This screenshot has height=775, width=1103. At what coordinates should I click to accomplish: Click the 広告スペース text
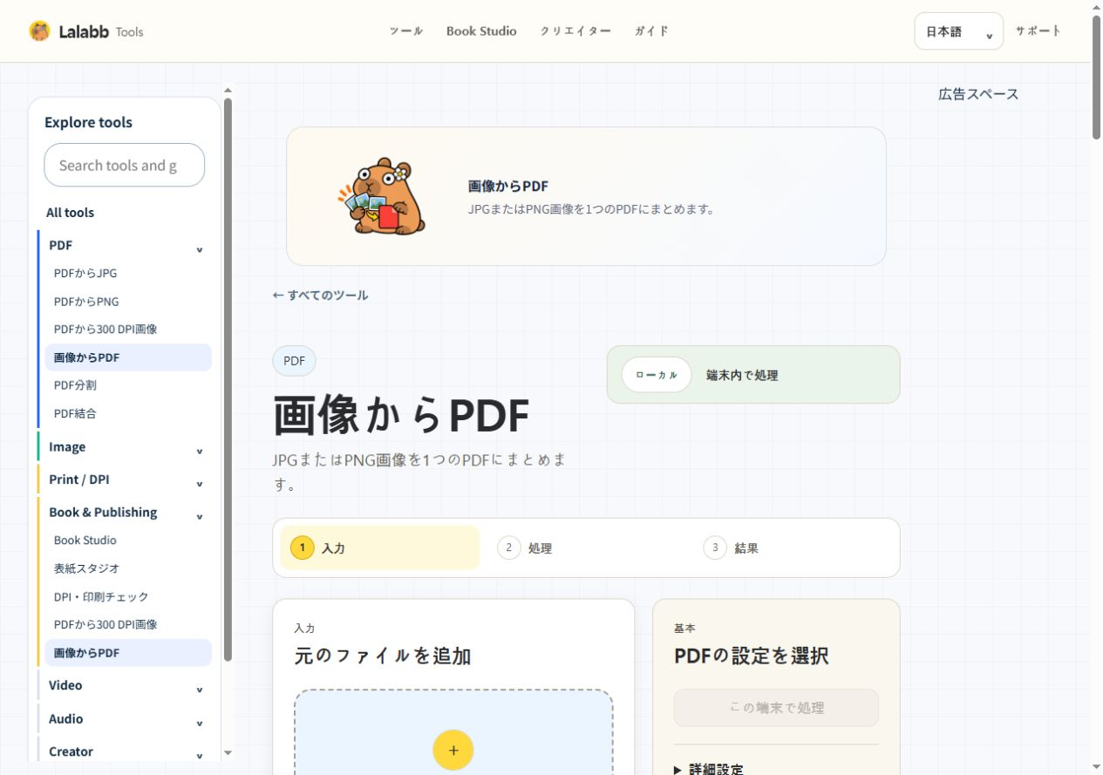click(978, 94)
